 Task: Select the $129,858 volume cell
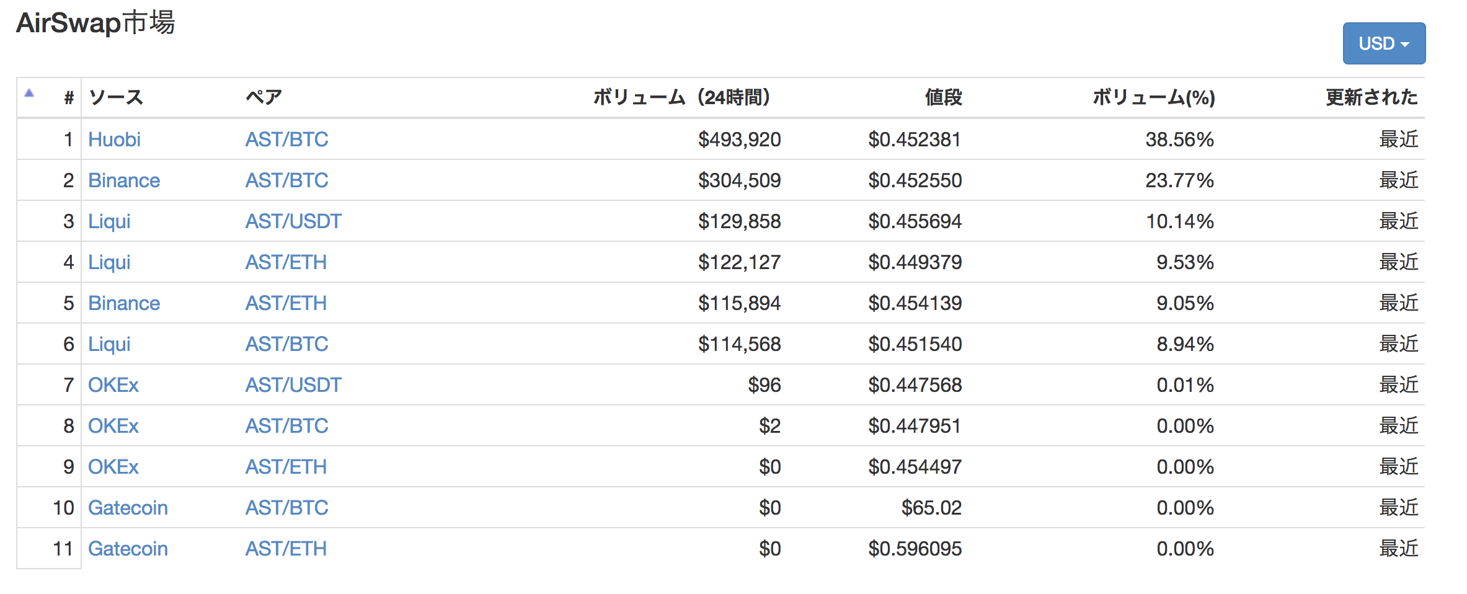(x=739, y=221)
